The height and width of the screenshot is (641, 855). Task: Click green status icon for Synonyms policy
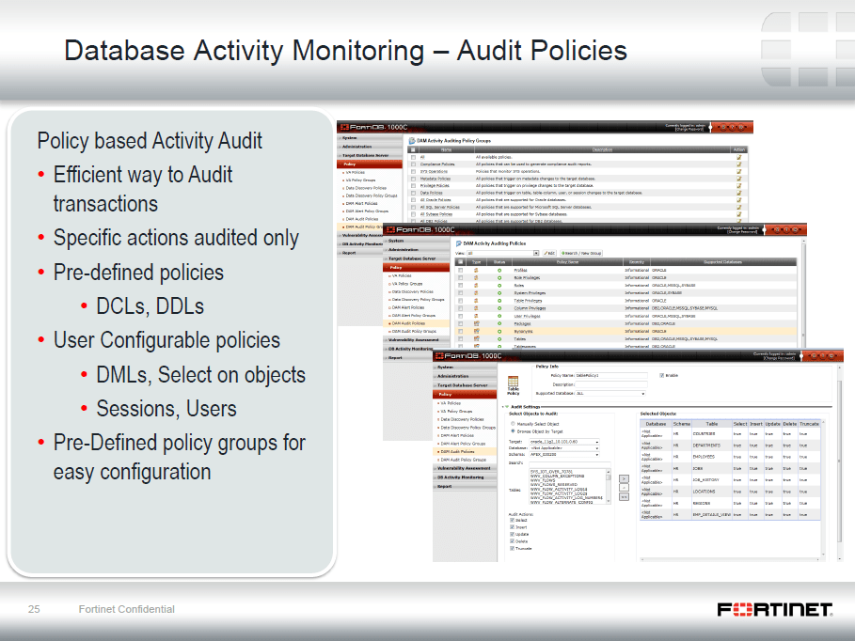(499, 331)
